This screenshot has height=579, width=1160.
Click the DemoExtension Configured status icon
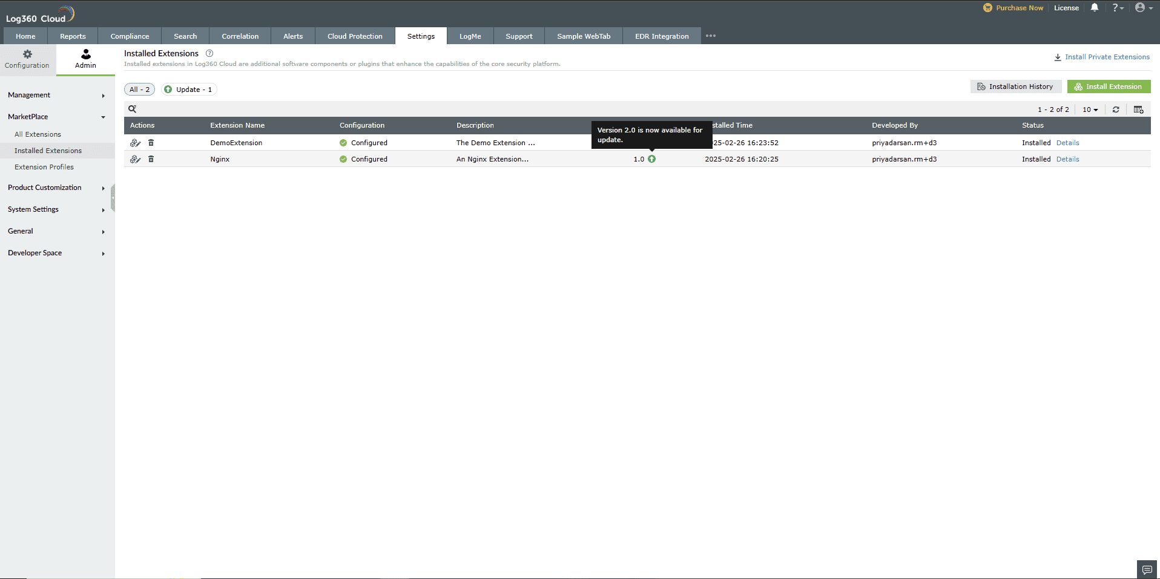(x=343, y=143)
